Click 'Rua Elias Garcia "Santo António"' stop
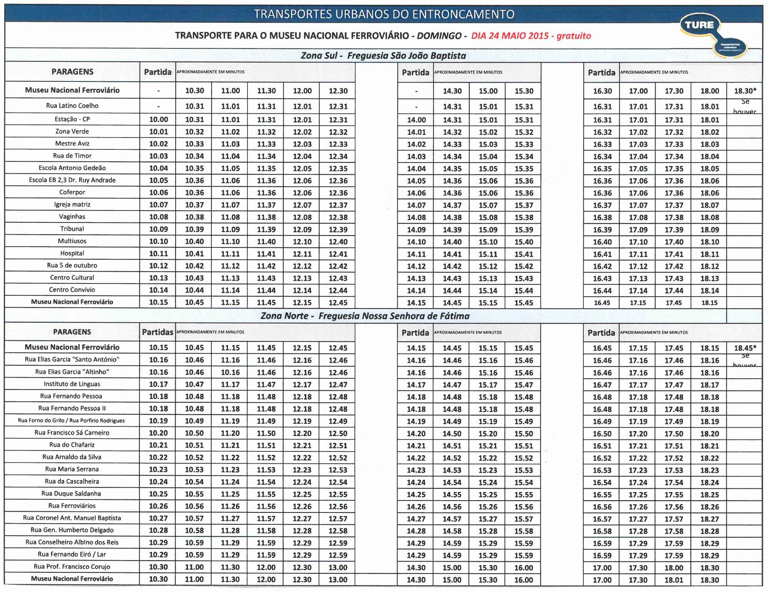The height and width of the screenshot is (592, 769). [x=72, y=360]
